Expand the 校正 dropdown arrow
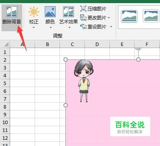 (34, 27)
